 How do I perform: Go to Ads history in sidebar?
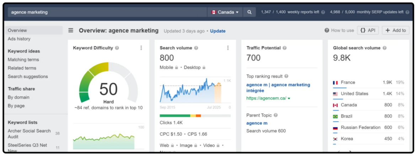pyautogui.click(x=19, y=39)
